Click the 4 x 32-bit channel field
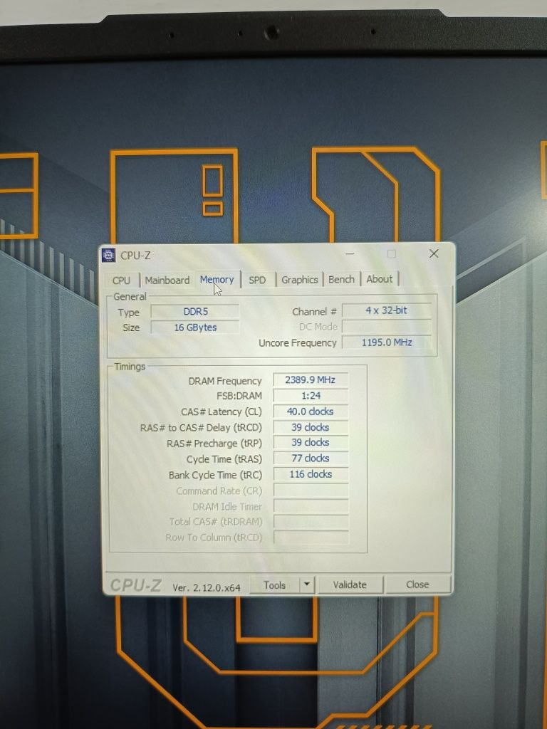The image size is (547, 729). (x=387, y=310)
